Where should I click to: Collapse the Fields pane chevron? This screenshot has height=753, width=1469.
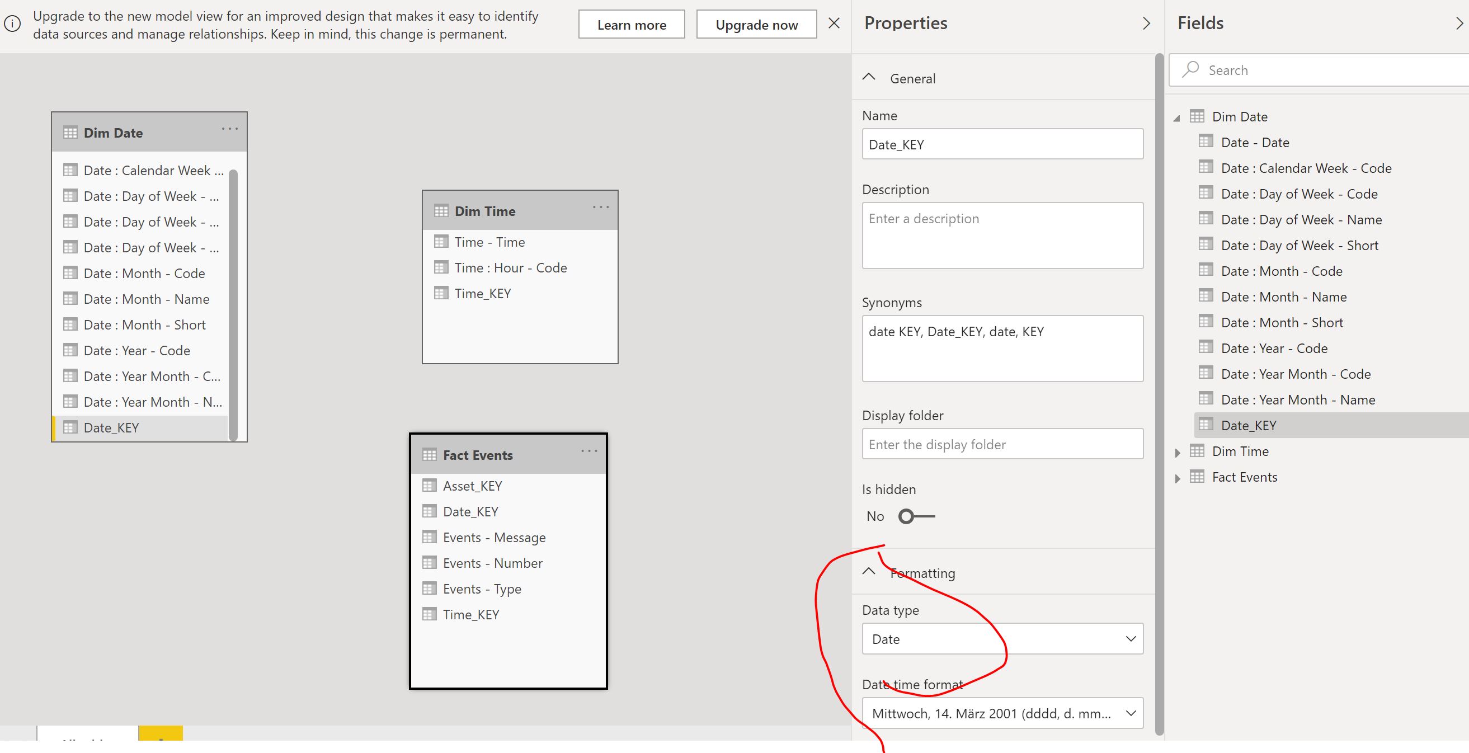1459,23
